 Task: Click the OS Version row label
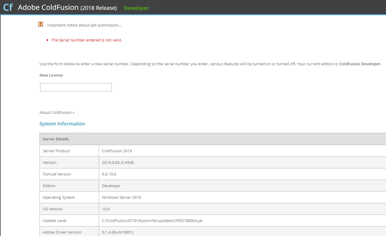point(53,209)
